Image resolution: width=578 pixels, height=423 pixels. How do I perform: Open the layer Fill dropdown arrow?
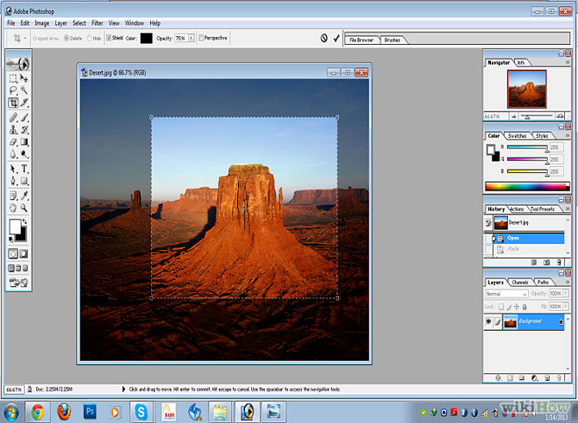[x=566, y=307]
